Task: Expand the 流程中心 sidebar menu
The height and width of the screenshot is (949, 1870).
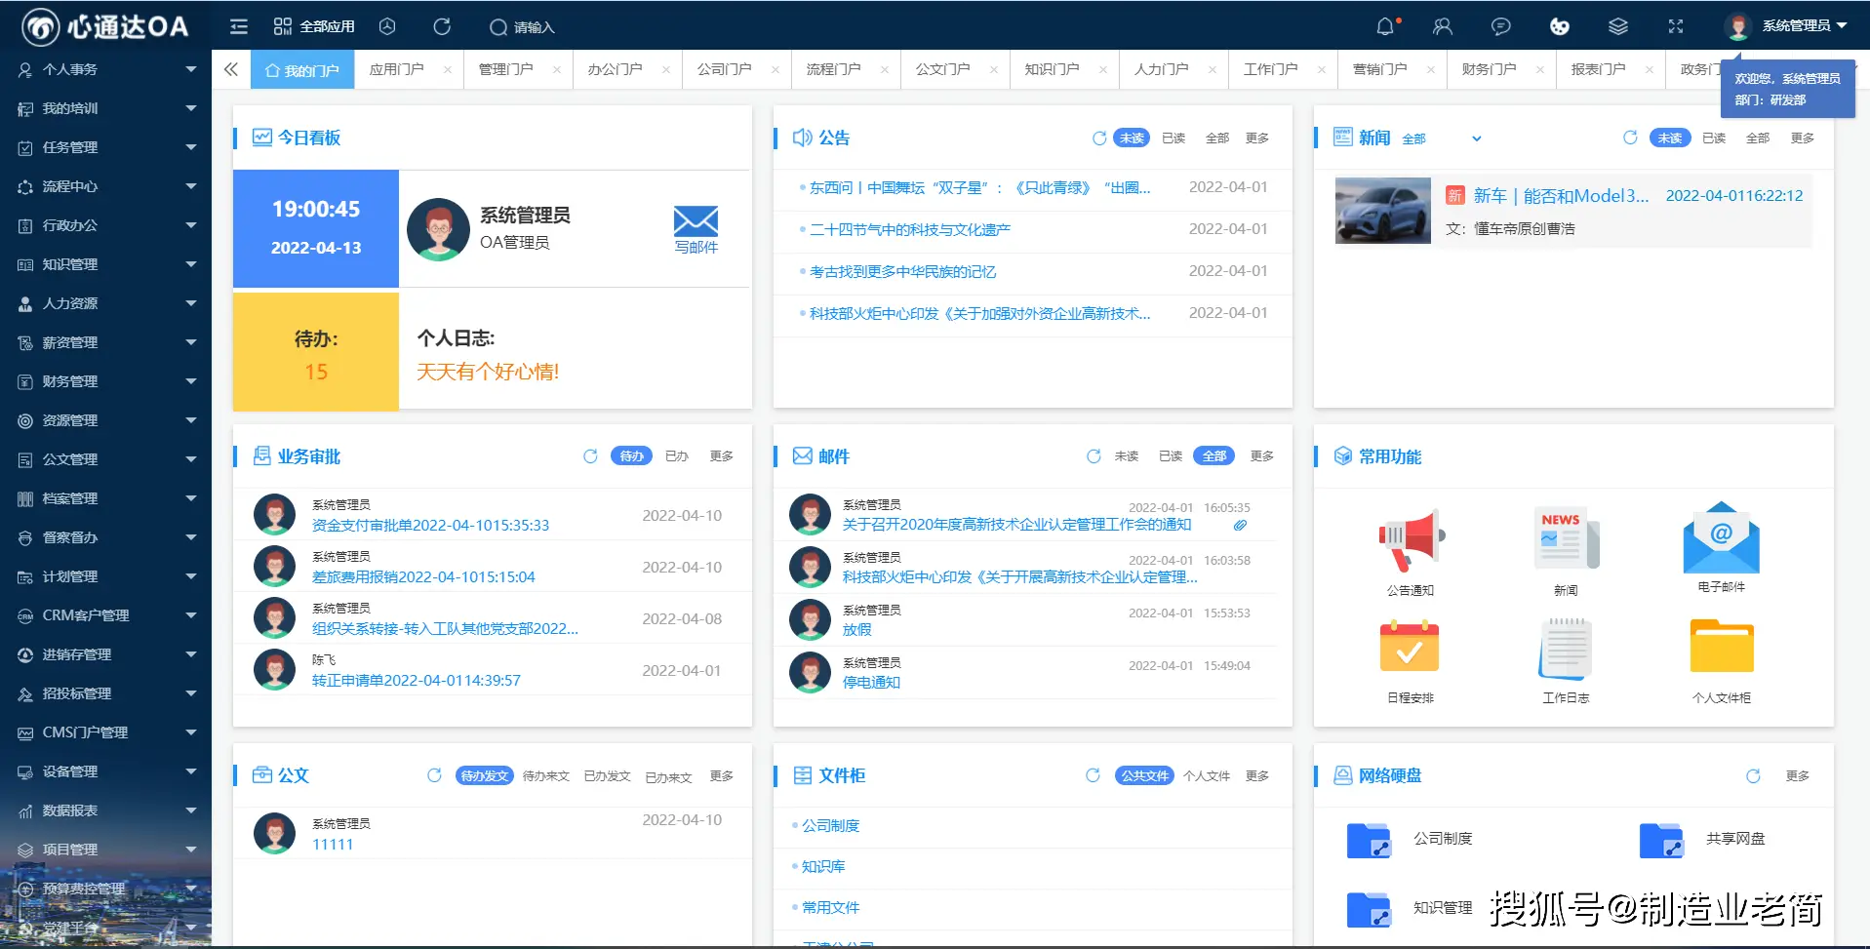Action: tap(105, 186)
